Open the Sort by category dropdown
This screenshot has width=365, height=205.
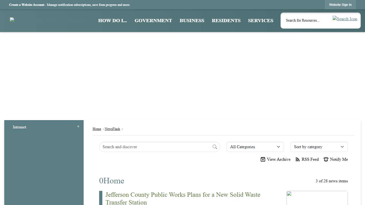[319, 147]
